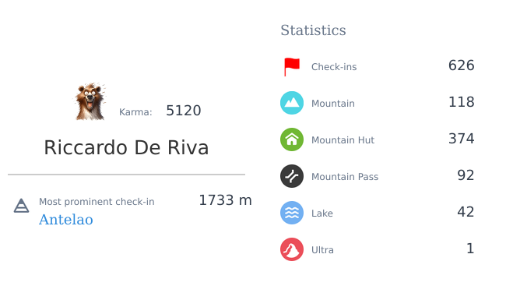The height and width of the screenshot is (300, 506).
Task: Select the Lake label
Action: point(322,214)
